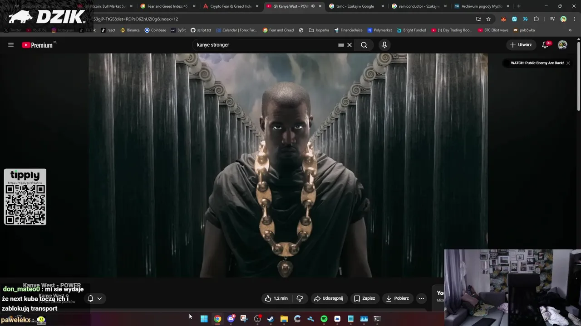Open YouTube notifications bell
The height and width of the screenshot is (326, 581).
click(546, 45)
